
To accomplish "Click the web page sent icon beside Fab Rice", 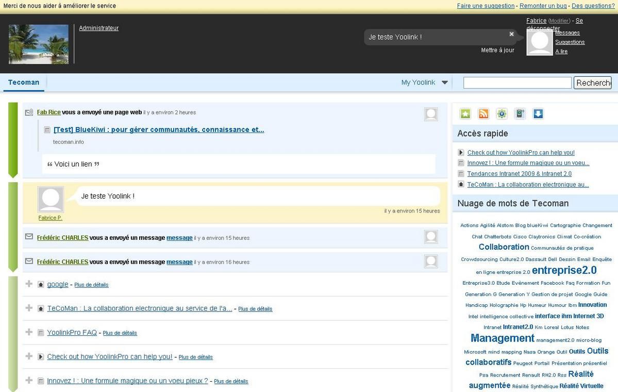I will [29, 112].
